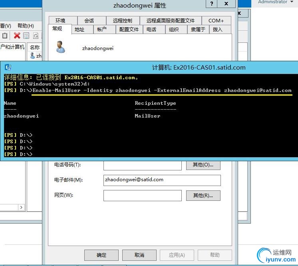Open the 帐户 tab
Screen dimensions: 298x266
tap(105, 30)
